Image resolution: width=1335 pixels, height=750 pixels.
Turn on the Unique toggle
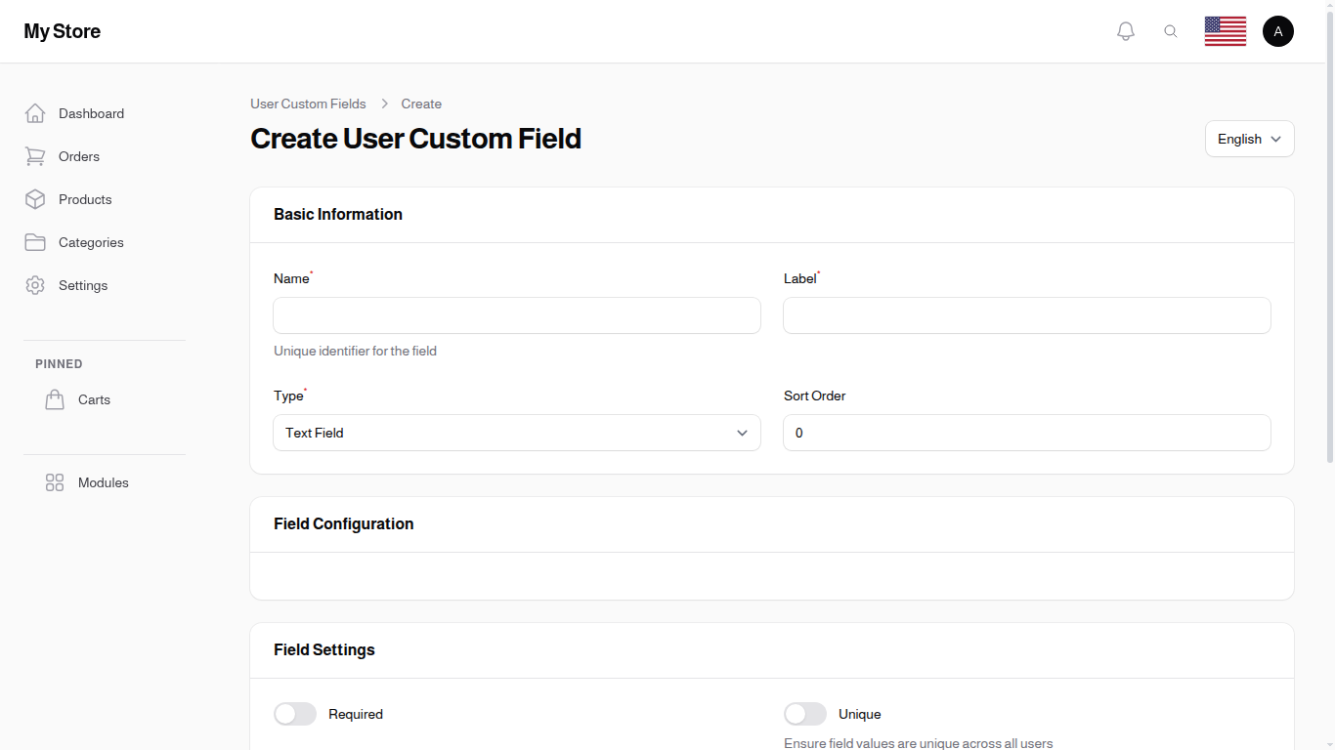pyautogui.click(x=805, y=714)
